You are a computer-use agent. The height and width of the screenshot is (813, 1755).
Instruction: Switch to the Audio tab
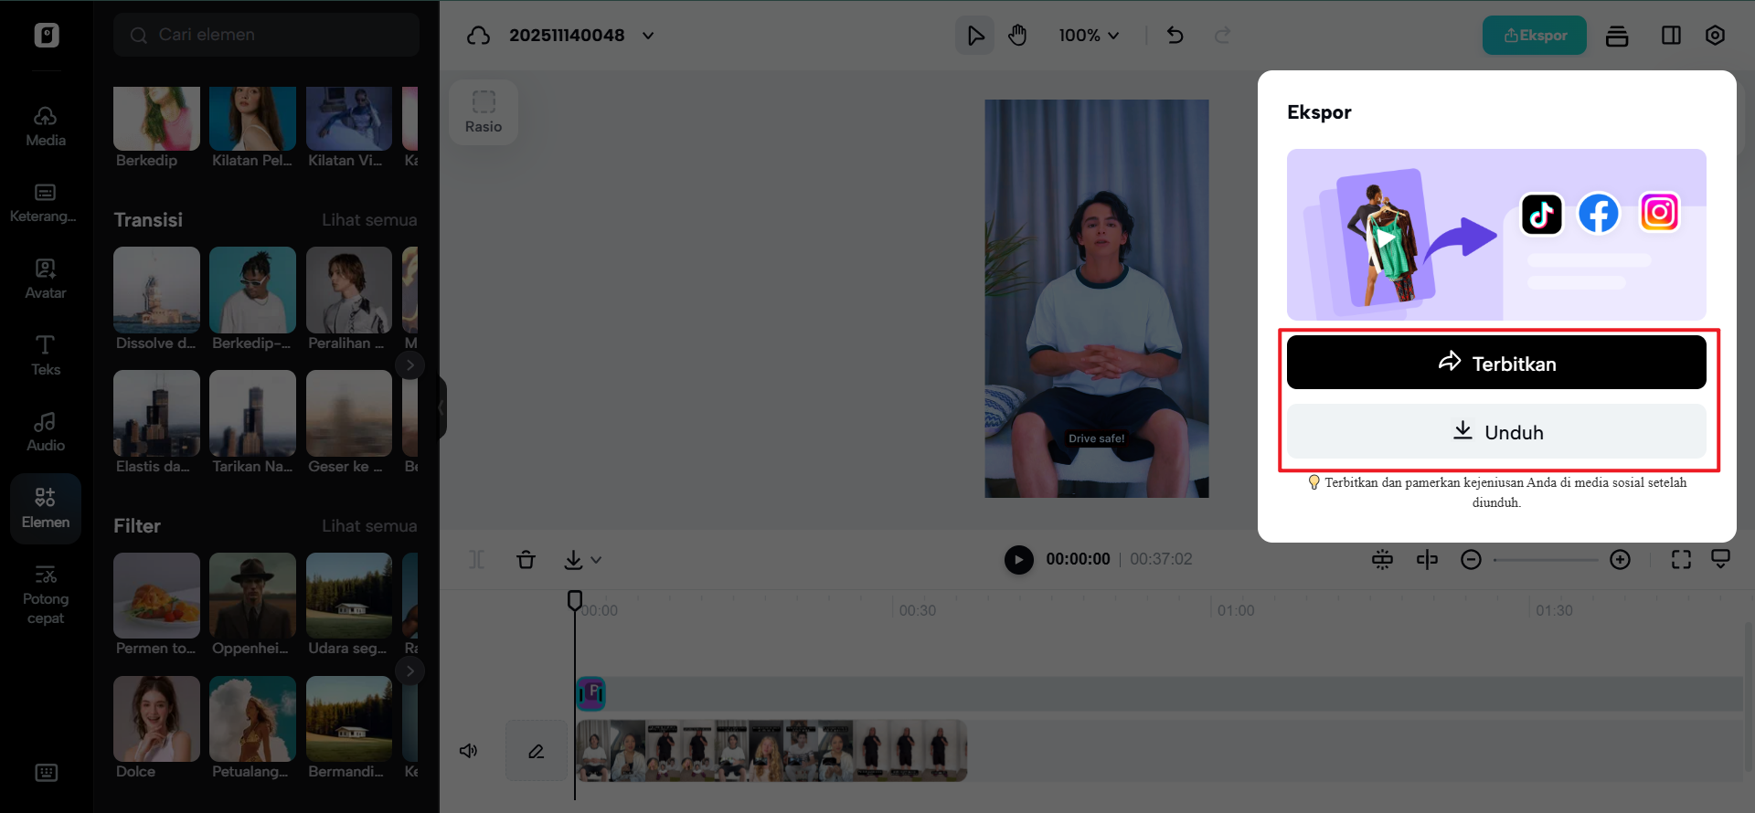(x=46, y=431)
